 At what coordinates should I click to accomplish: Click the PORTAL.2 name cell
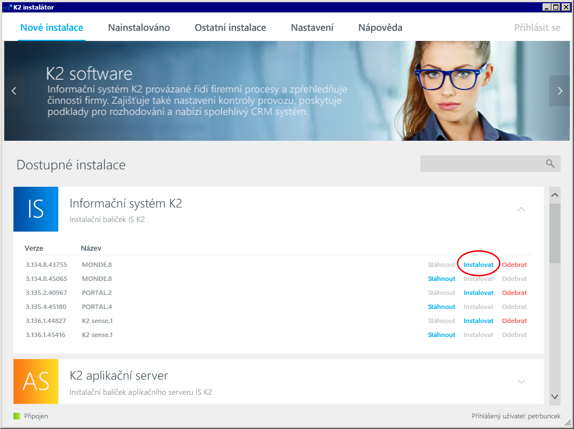pyautogui.click(x=96, y=293)
